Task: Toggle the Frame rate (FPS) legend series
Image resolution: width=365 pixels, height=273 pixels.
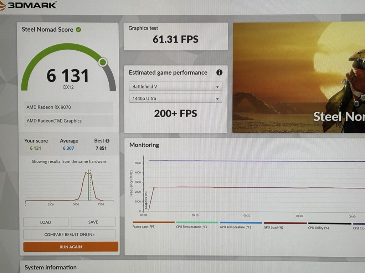Action: [x=144, y=227]
